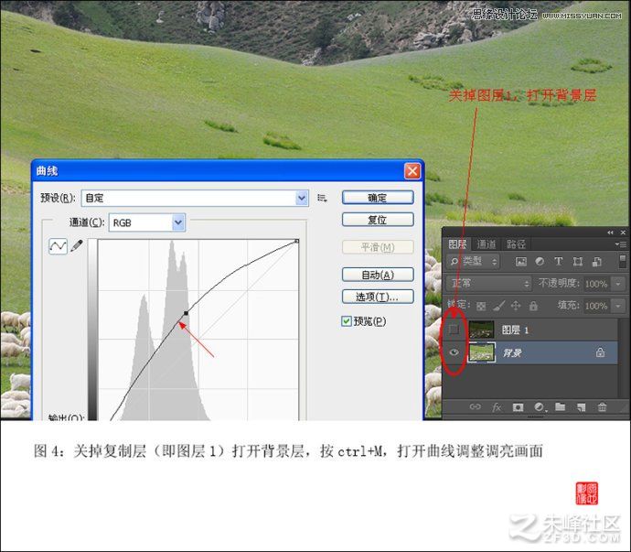Click the 背景 layer thumbnail
The width and height of the screenshot is (631, 552).
481,352
